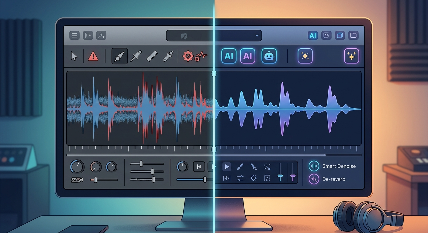This screenshot has width=428, height=233.
Task: Expand the project dropdown arrow
Action: pos(257,36)
